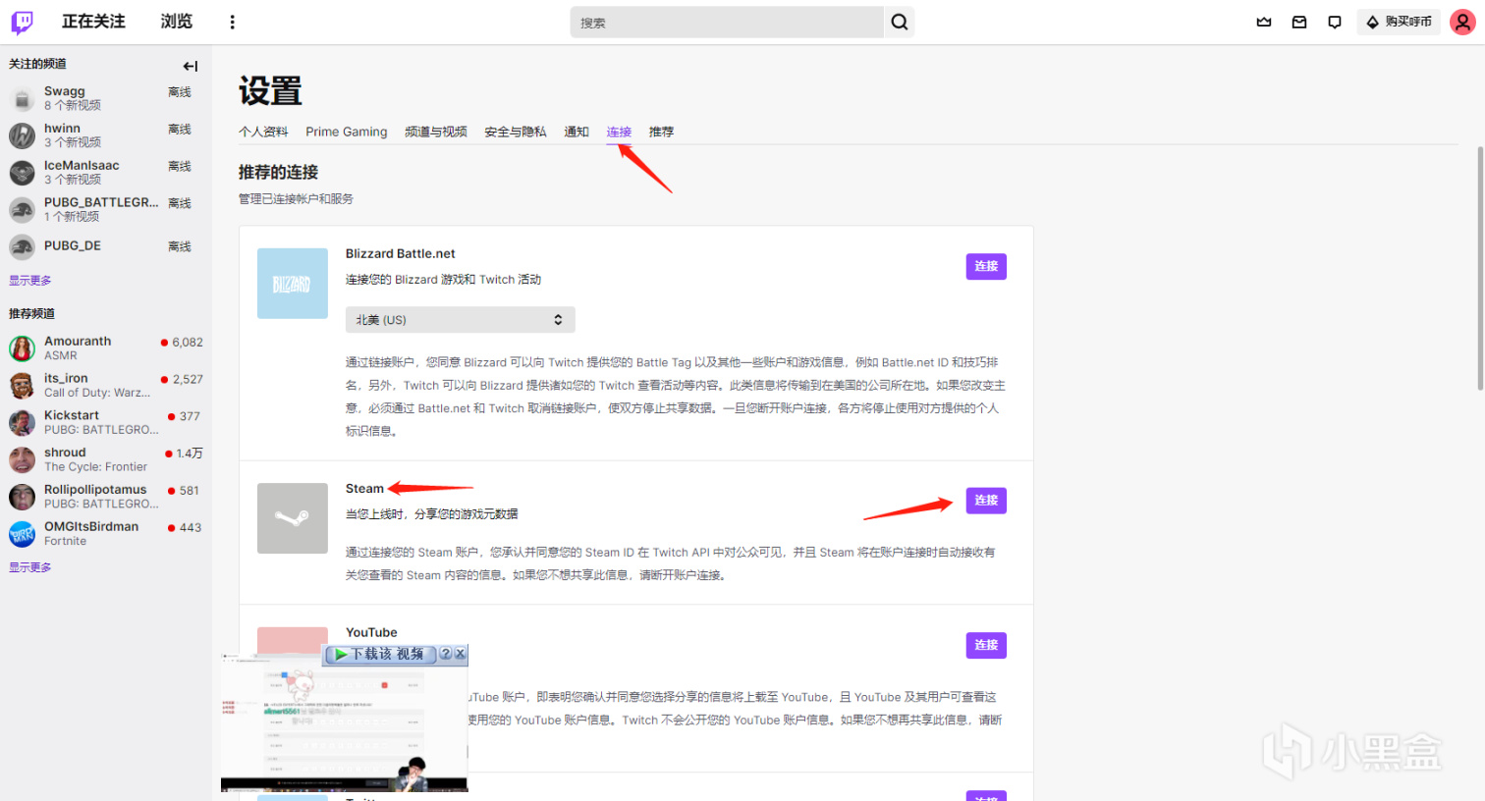Open whispers chat bubble icon
This screenshot has width=1485, height=801.
1335,22
